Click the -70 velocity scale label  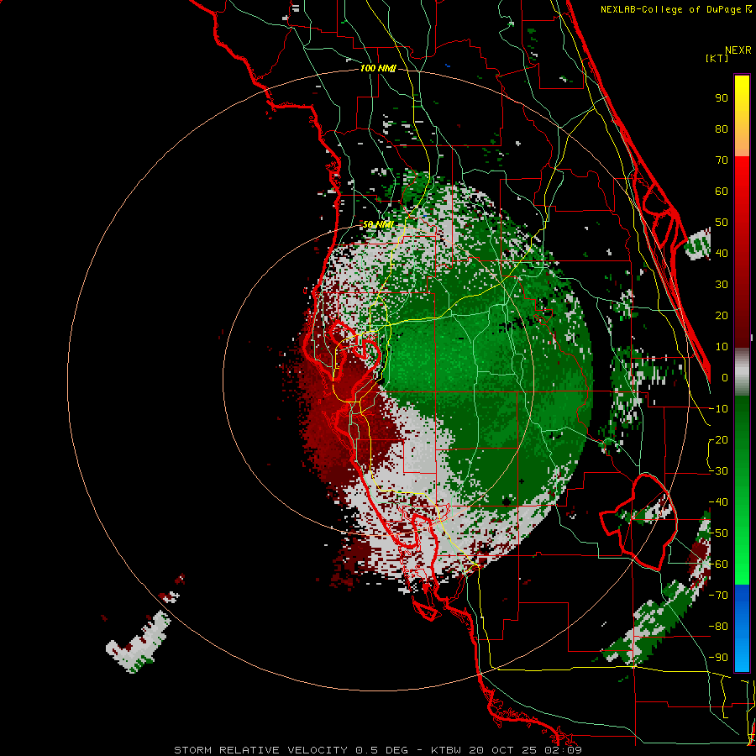click(x=718, y=596)
